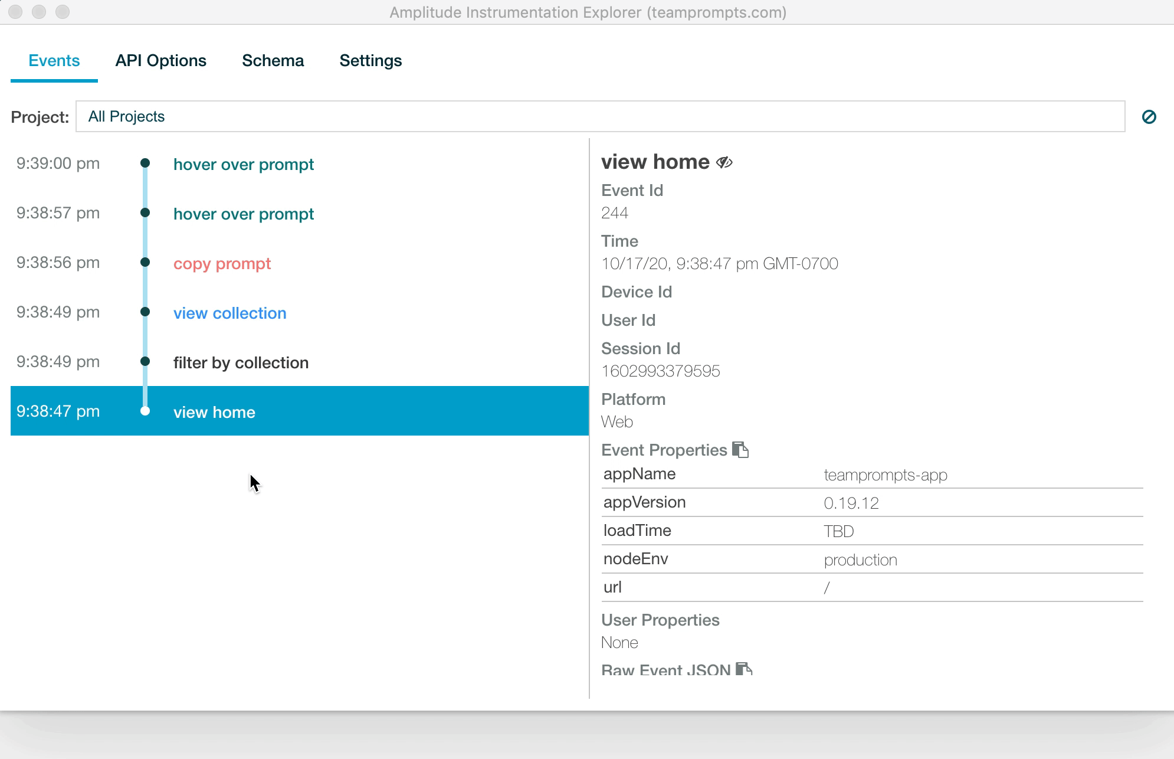Select the view collection event

[229, 313]
